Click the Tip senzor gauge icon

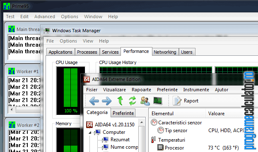161,131
